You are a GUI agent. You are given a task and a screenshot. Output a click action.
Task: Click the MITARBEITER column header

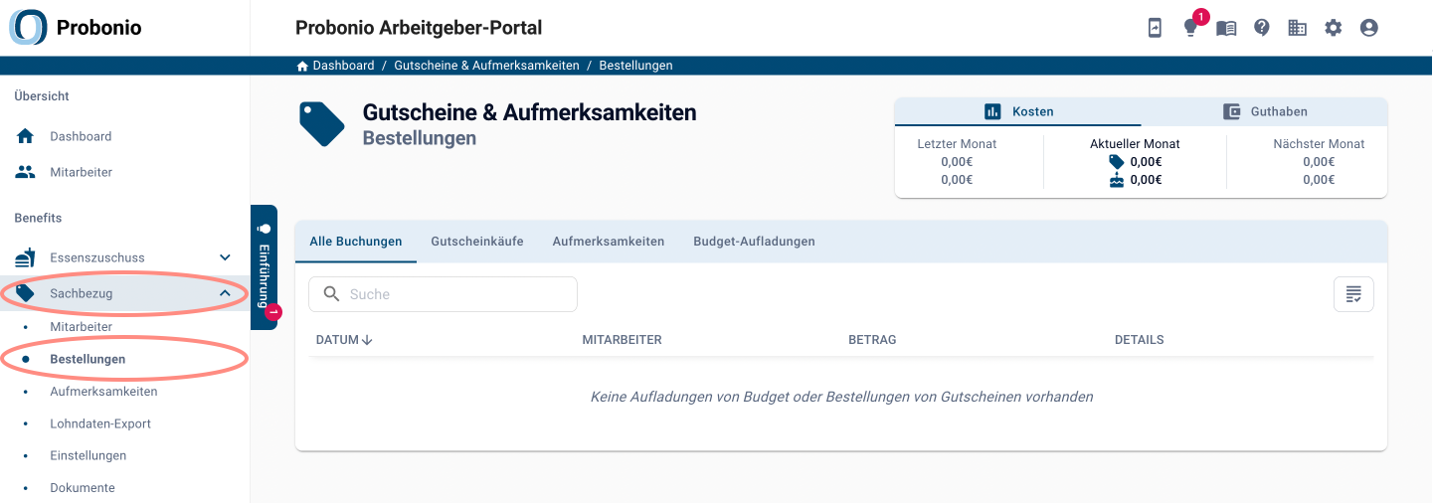622,340
